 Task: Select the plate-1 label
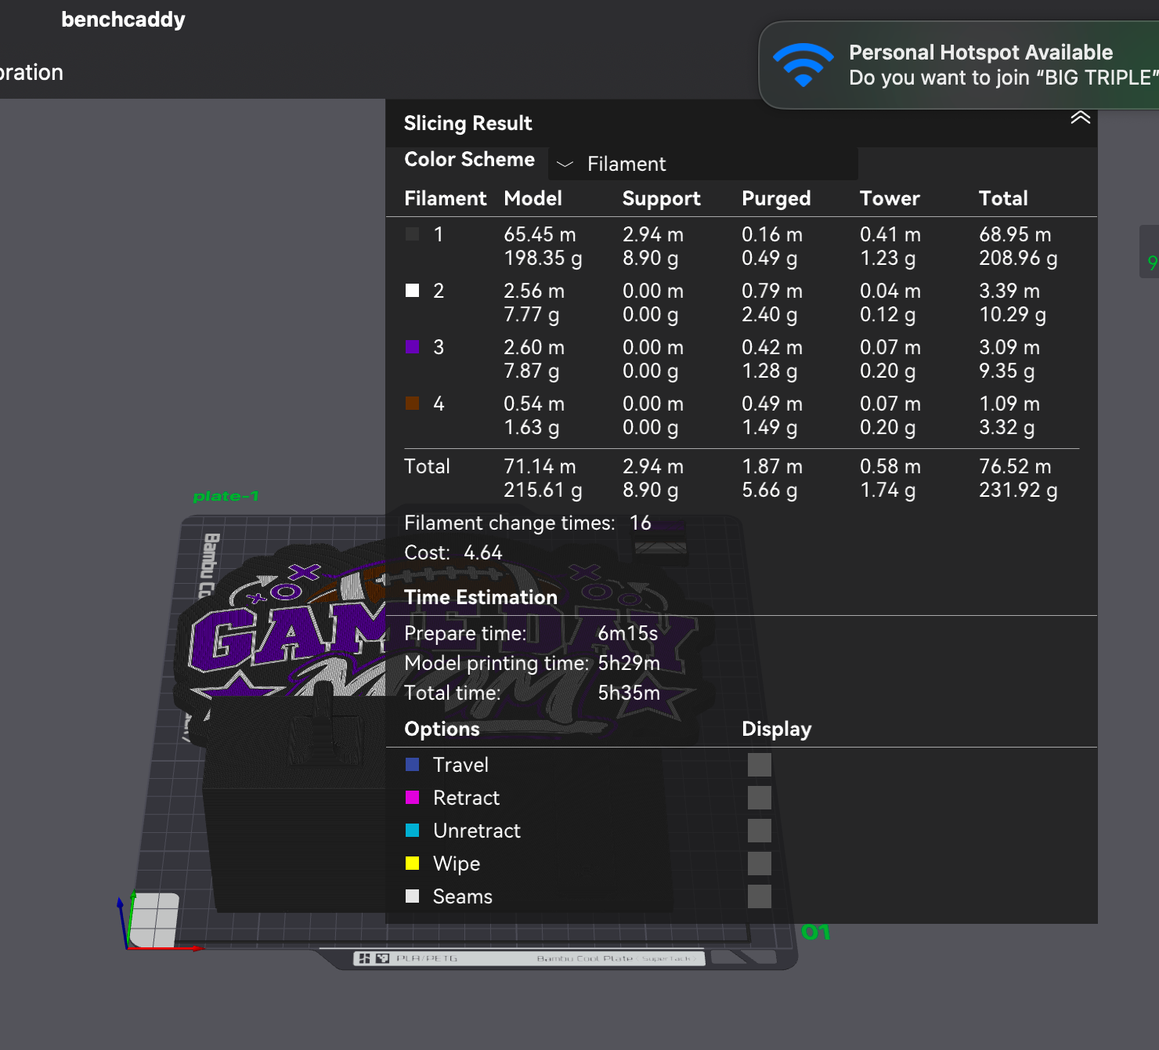click(226, 496)
